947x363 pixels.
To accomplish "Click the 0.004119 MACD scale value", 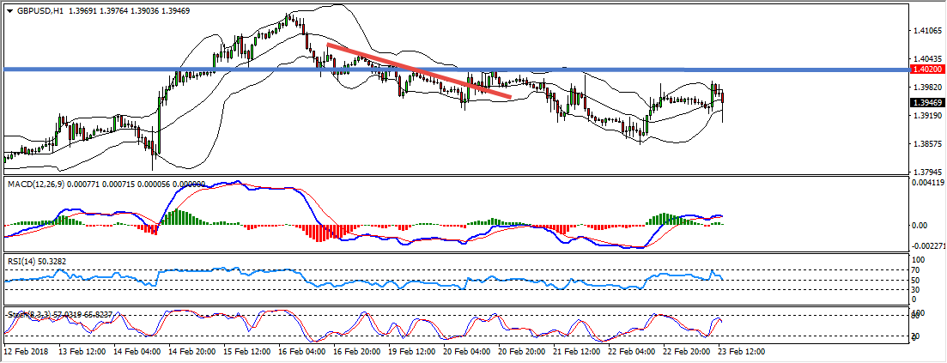I will coord(928,183).
